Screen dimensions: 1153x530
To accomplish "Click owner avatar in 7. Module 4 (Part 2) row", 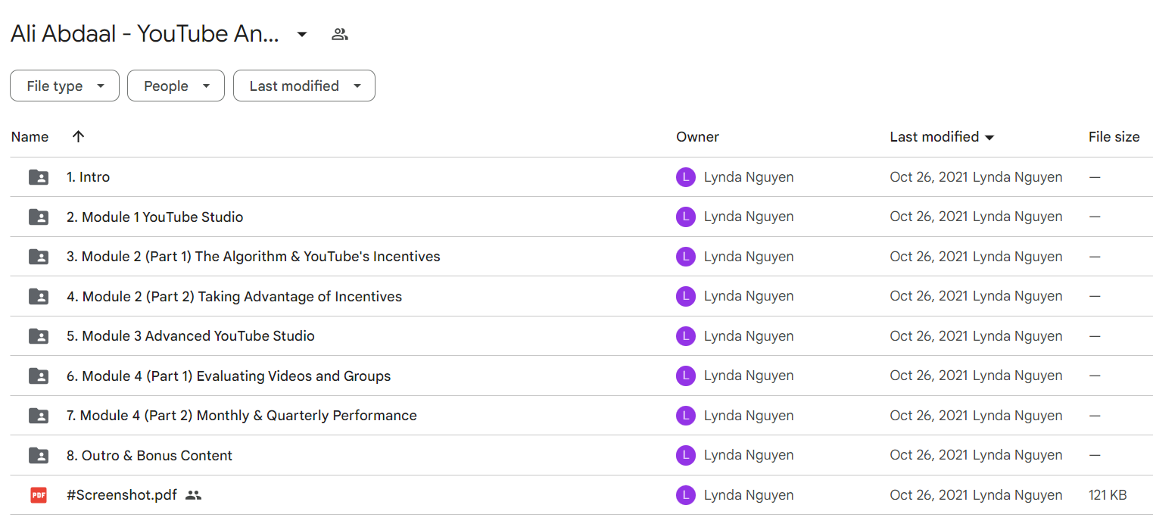I will pos(685,416).
